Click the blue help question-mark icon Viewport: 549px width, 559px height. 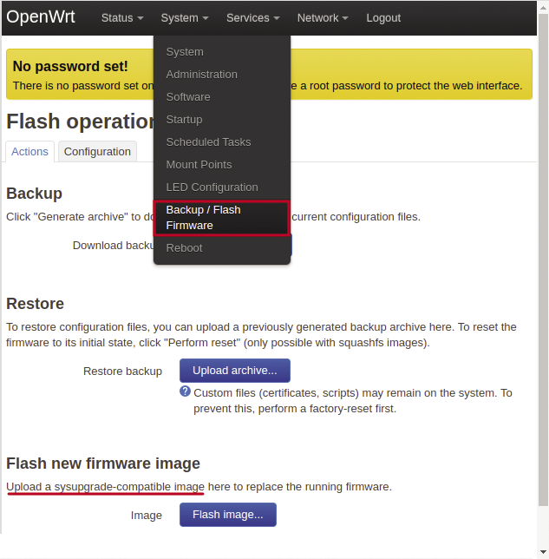pyautogui.click(x=185, y=391)
